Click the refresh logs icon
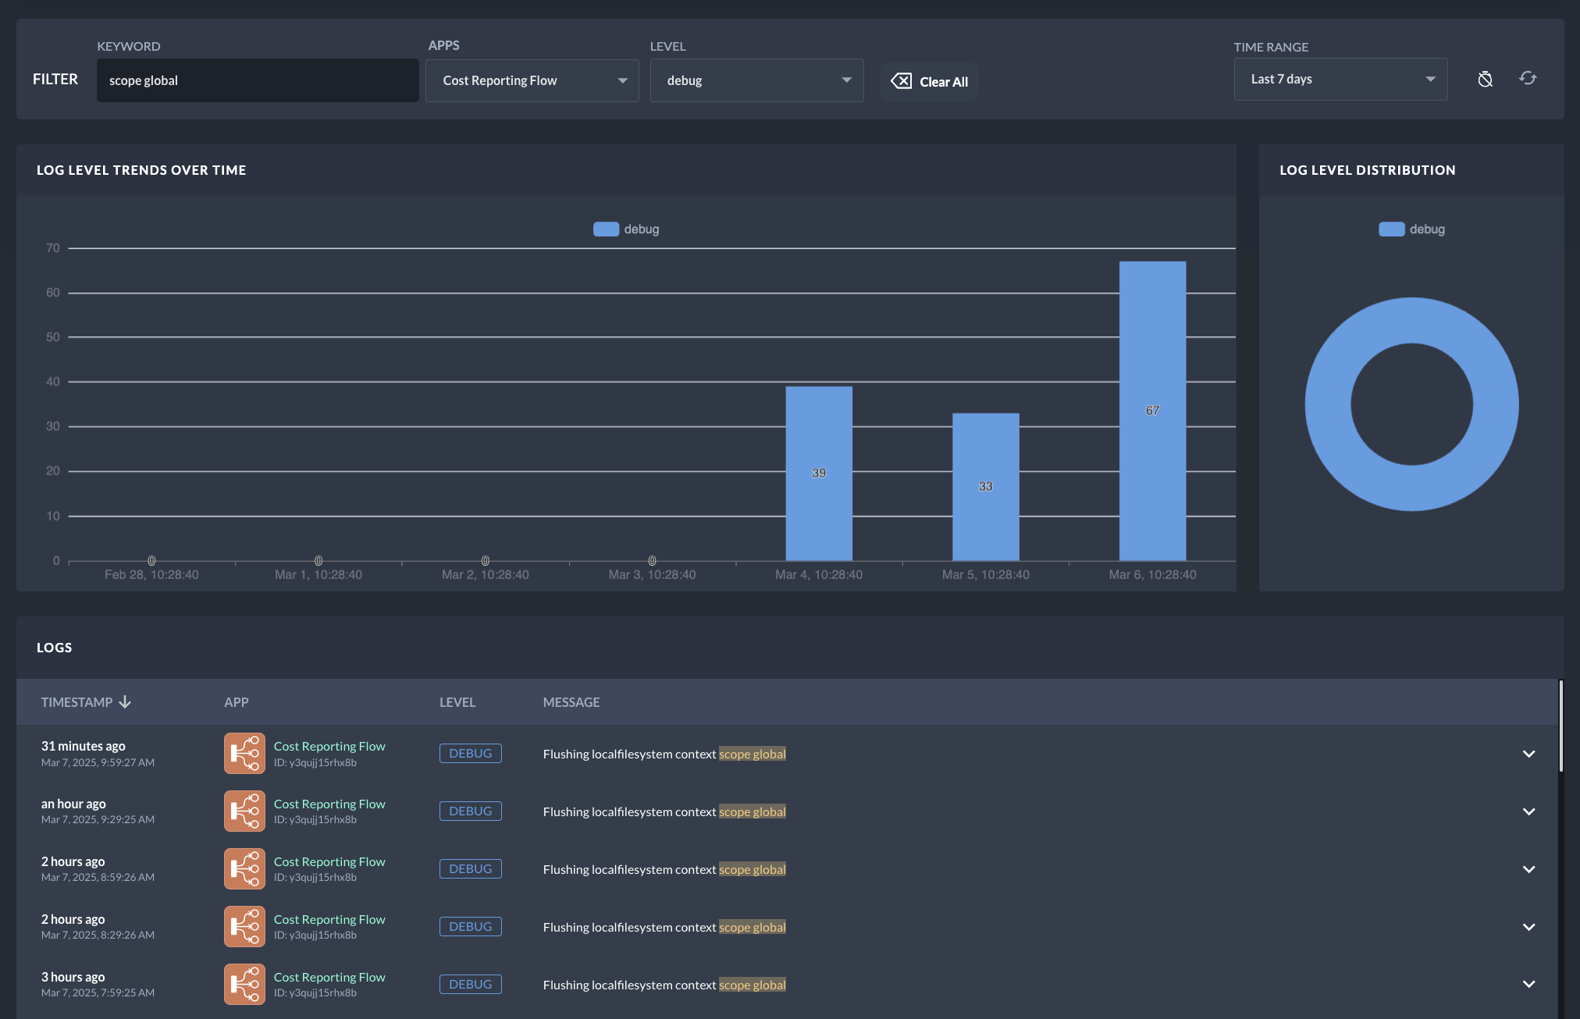 click(1528, 78)
